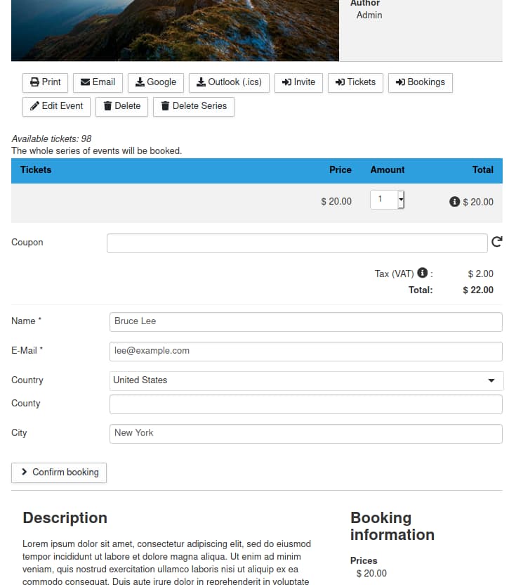The image size is (509, 585).
Task: Click the Coupon input field
Action: [x=297, y=243]
